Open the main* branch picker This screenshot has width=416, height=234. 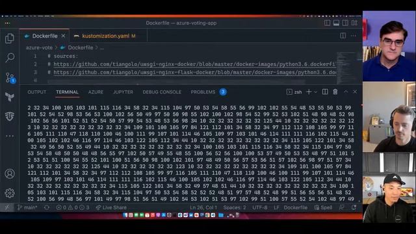27,207
